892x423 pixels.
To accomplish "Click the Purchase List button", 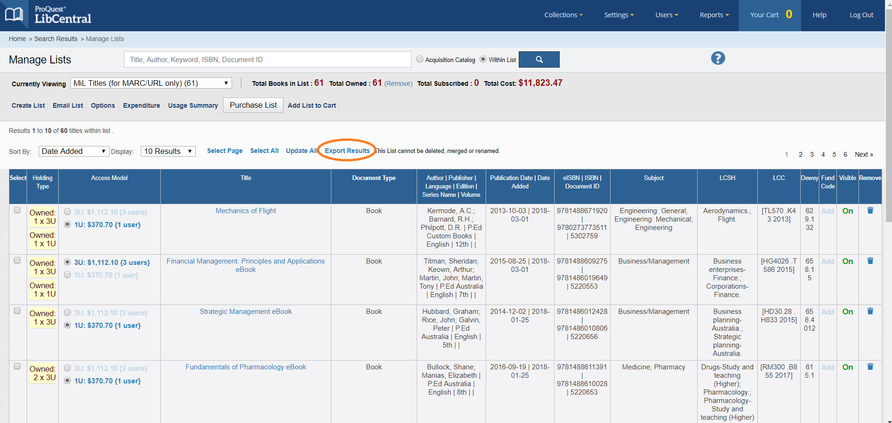I will pos(253,105).
